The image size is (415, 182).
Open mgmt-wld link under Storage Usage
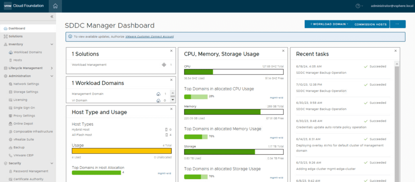tap(276, 178)
